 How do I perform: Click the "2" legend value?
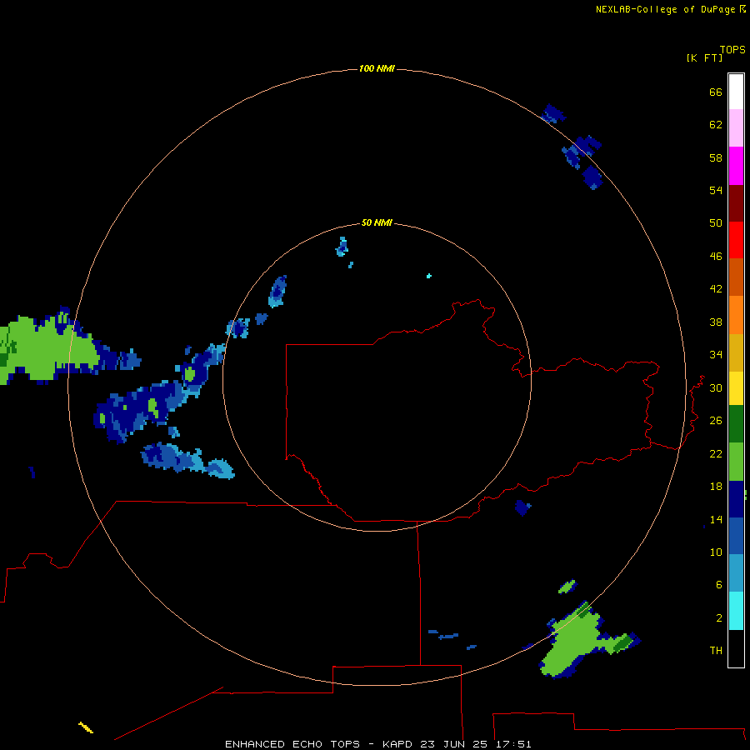(718, 617)
